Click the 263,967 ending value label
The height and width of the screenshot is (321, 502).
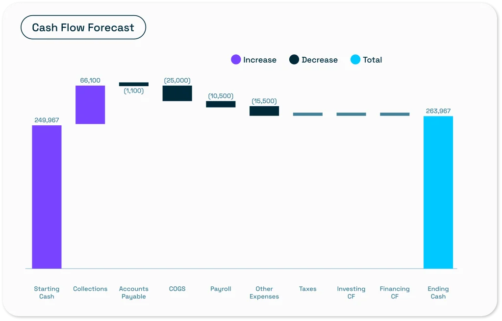438,111
